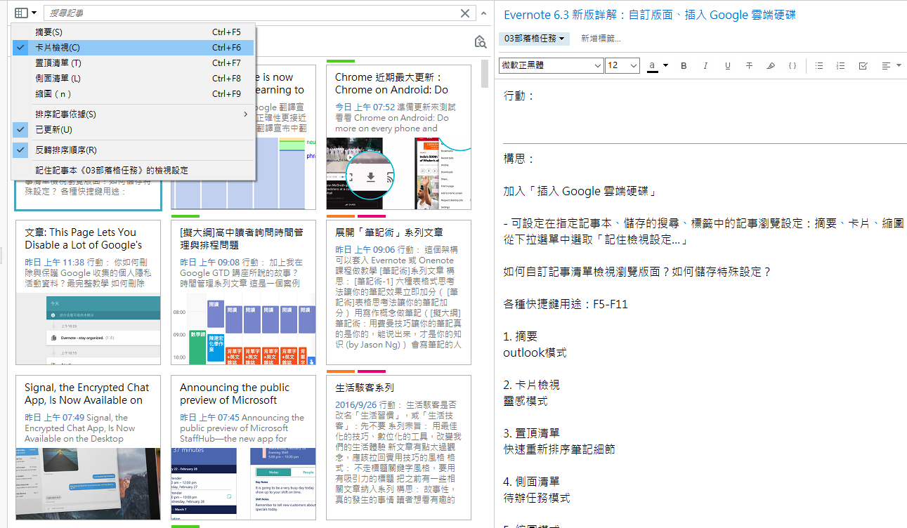Switch to 側面清單 side list view
Screen dimensions: 907x528
133,79
